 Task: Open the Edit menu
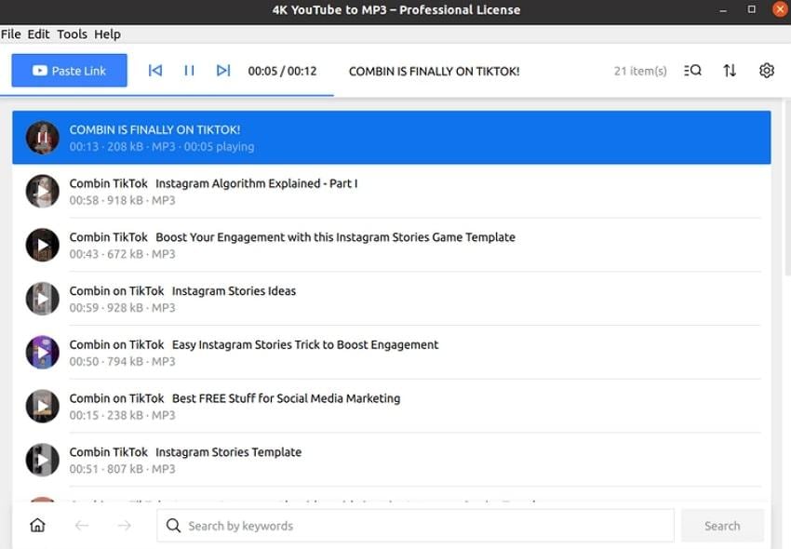coord(38,34)
